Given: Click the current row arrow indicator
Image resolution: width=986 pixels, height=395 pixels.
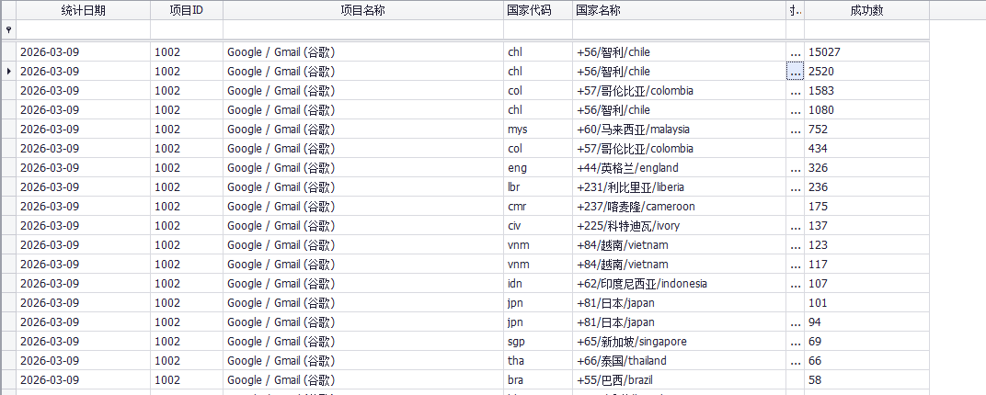Looking at the screenshot, I should pos(8,71).
